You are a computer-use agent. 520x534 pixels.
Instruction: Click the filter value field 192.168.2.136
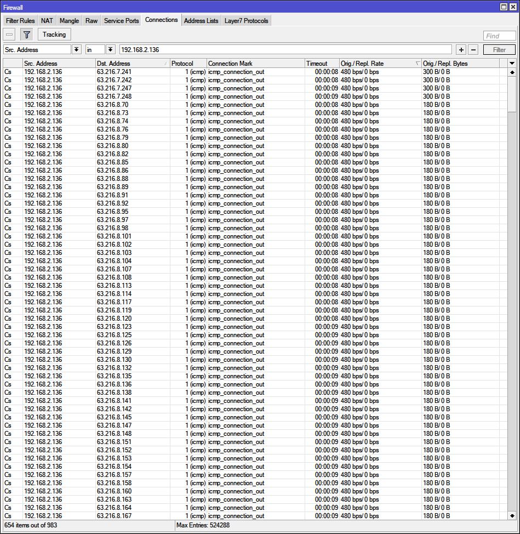point(285,50)
